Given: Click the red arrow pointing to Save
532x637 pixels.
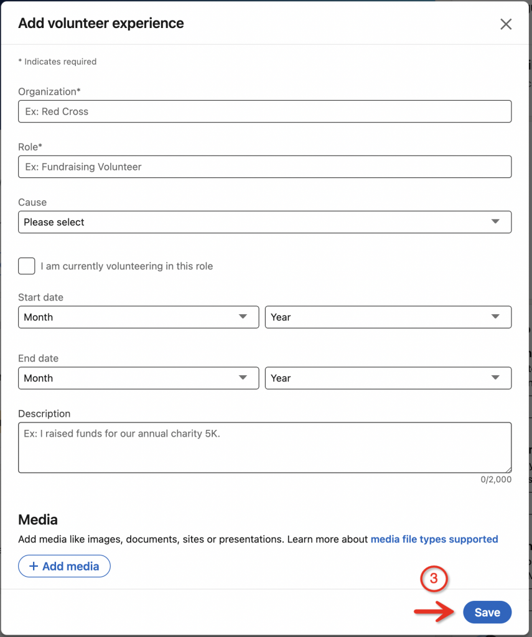Looking at the screenshot, I should [x=436, y=613].
